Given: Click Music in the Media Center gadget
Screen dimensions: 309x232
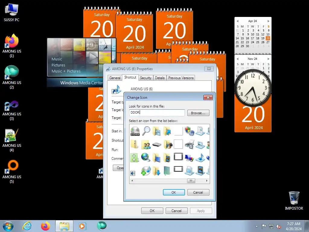Looking at the screenshot, I should [x=57, y=59].
